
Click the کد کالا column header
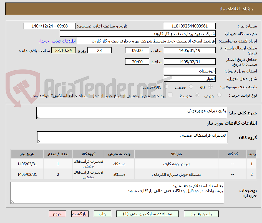point(232,154)
